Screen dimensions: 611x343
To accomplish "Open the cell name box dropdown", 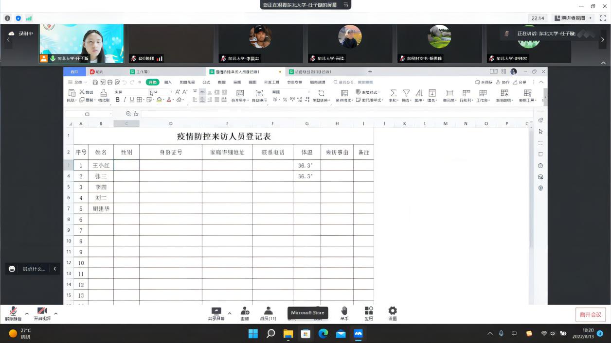I will [x=110, y=114].
